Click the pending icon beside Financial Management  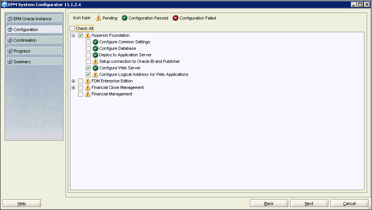[x=88, y=94]
